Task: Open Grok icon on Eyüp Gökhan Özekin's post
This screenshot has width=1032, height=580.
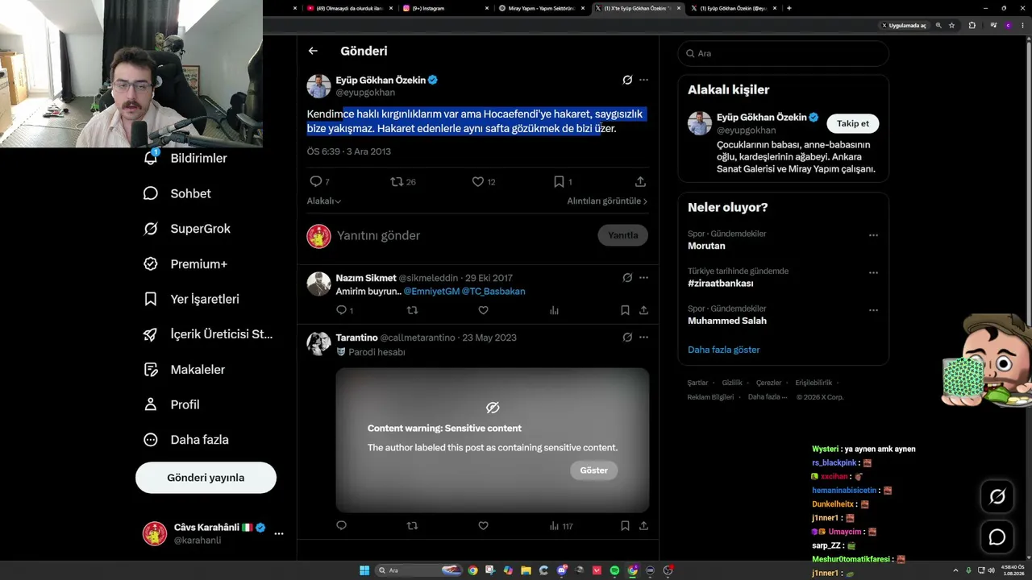Action: pos(627,80)
